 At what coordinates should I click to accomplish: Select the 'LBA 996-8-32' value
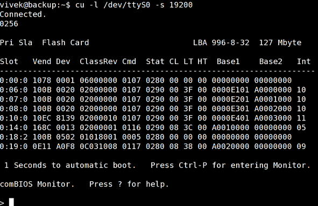[x=221, y=43]
